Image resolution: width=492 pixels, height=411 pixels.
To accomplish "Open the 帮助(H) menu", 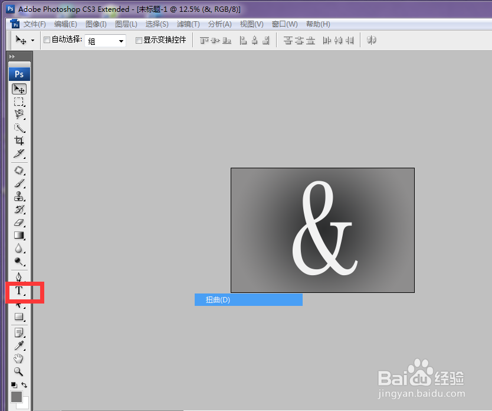I will coord(318,24).
